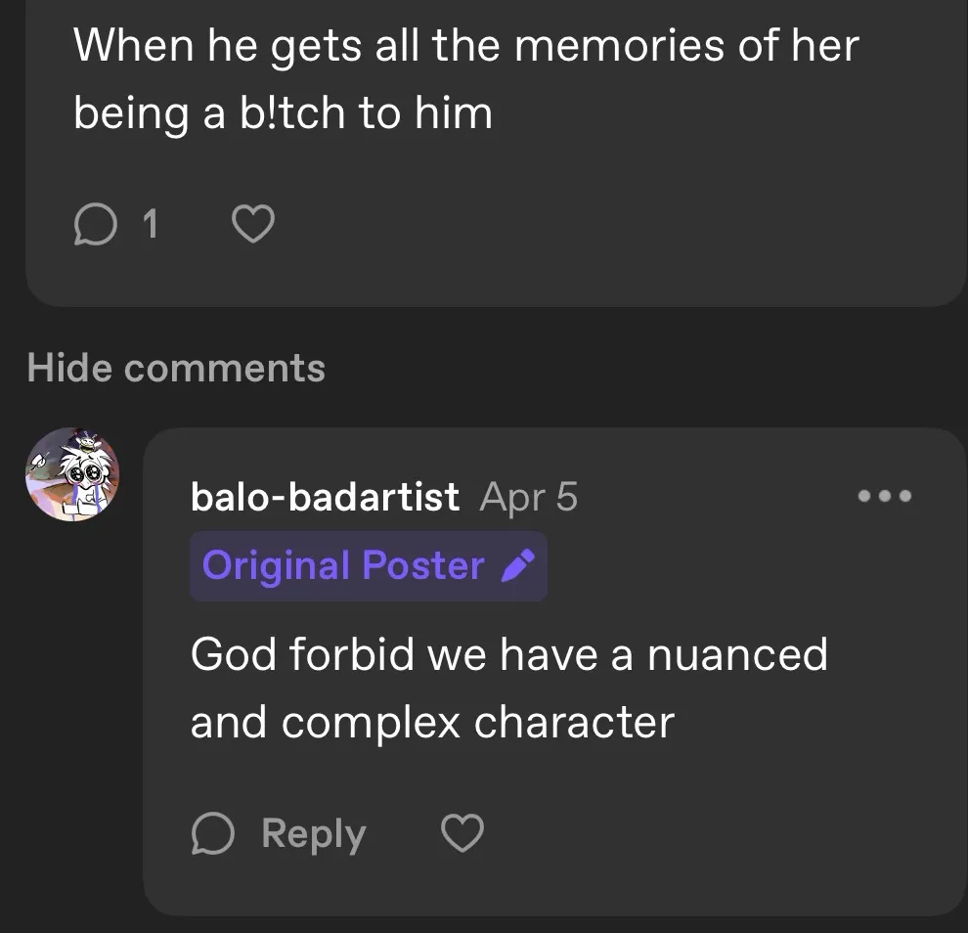Click the word 'character' in the comment
This screenshot has height=933, width=968.
click(x=574, y=723)
